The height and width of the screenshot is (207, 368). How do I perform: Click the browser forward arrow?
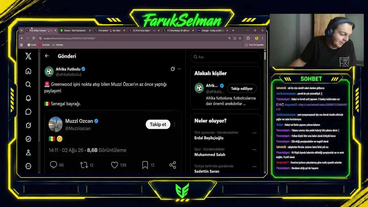coord(28,38)
